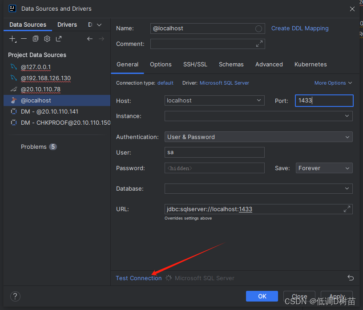Expand the More Options dropdown

tap(333, 83)
